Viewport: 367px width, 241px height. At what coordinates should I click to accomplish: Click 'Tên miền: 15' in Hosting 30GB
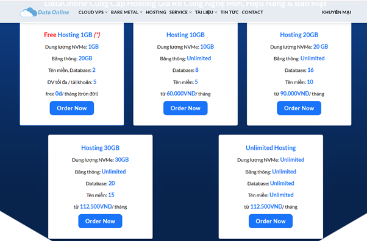(x=100, y=195)
